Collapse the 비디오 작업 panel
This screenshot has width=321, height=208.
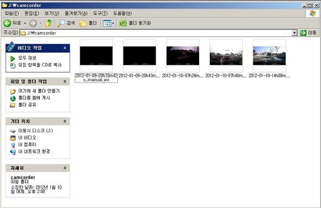click(65, 48)
